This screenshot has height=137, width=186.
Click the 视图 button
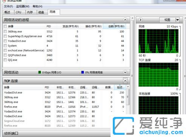point(168,20)
